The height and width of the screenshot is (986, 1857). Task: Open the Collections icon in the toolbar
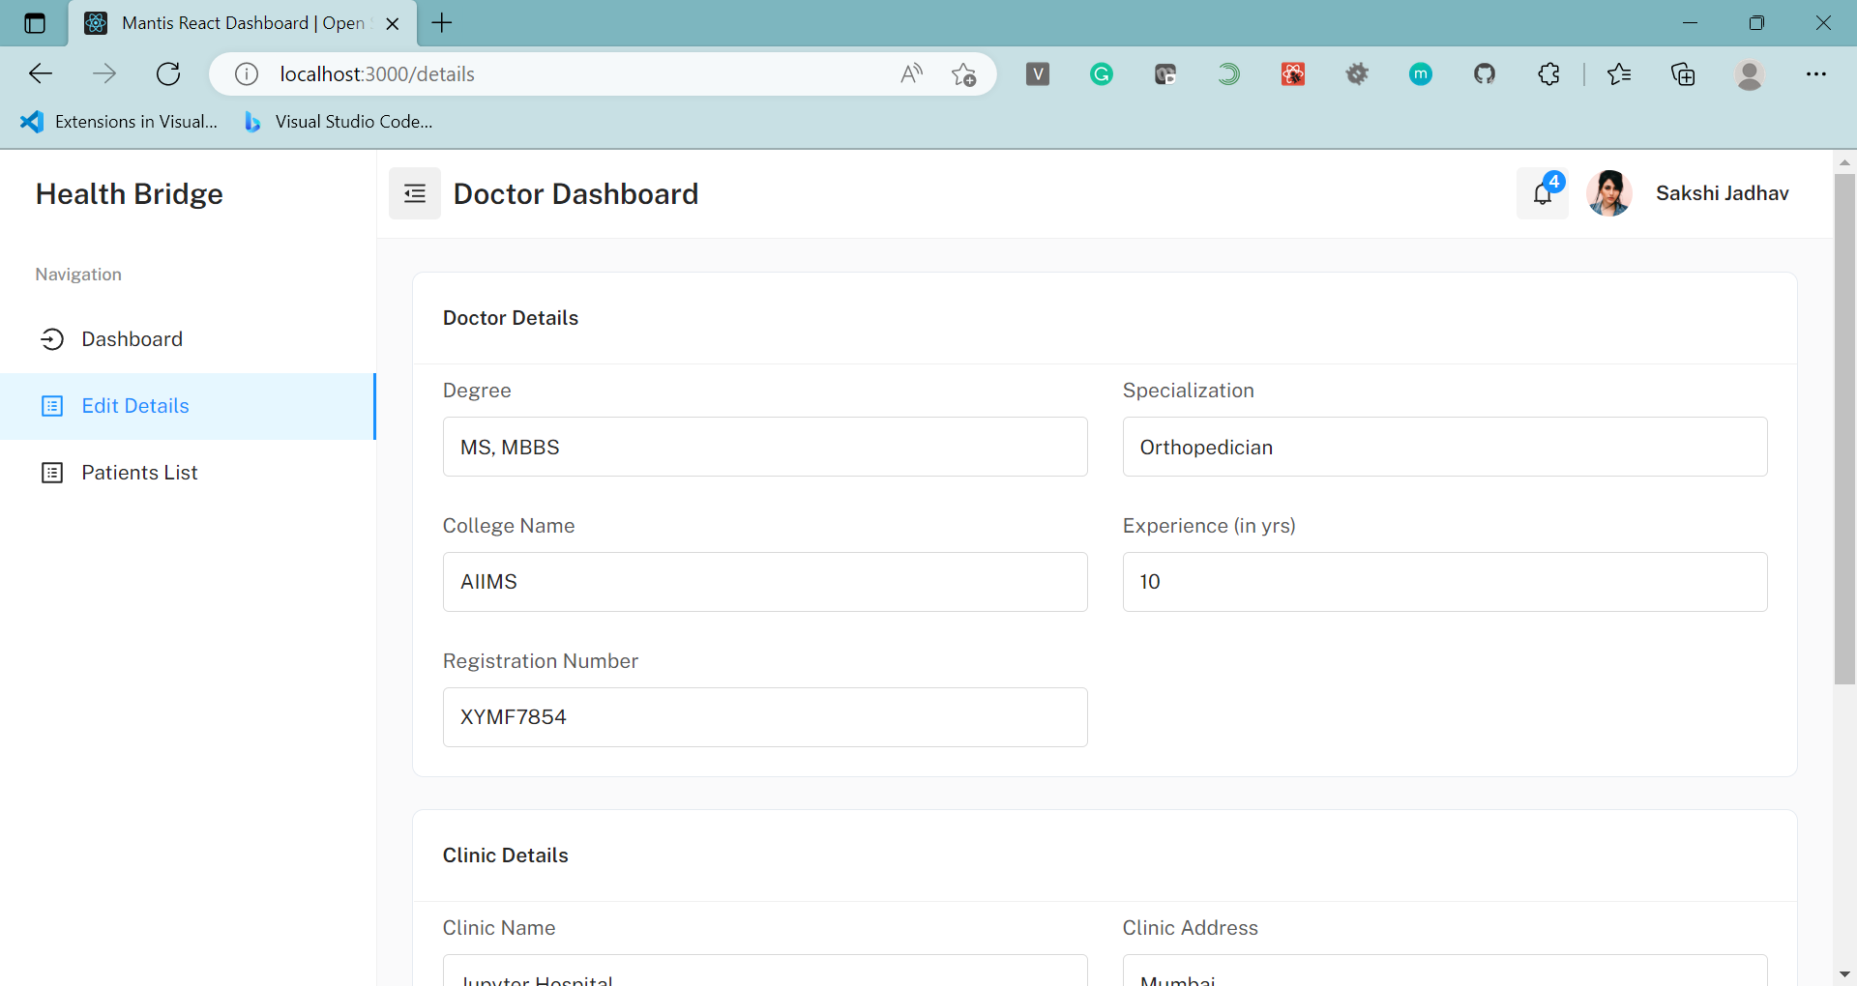tap(1684, 73)
